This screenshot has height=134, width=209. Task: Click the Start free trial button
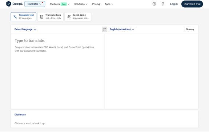pyautogui.click(x=192, y=4)
